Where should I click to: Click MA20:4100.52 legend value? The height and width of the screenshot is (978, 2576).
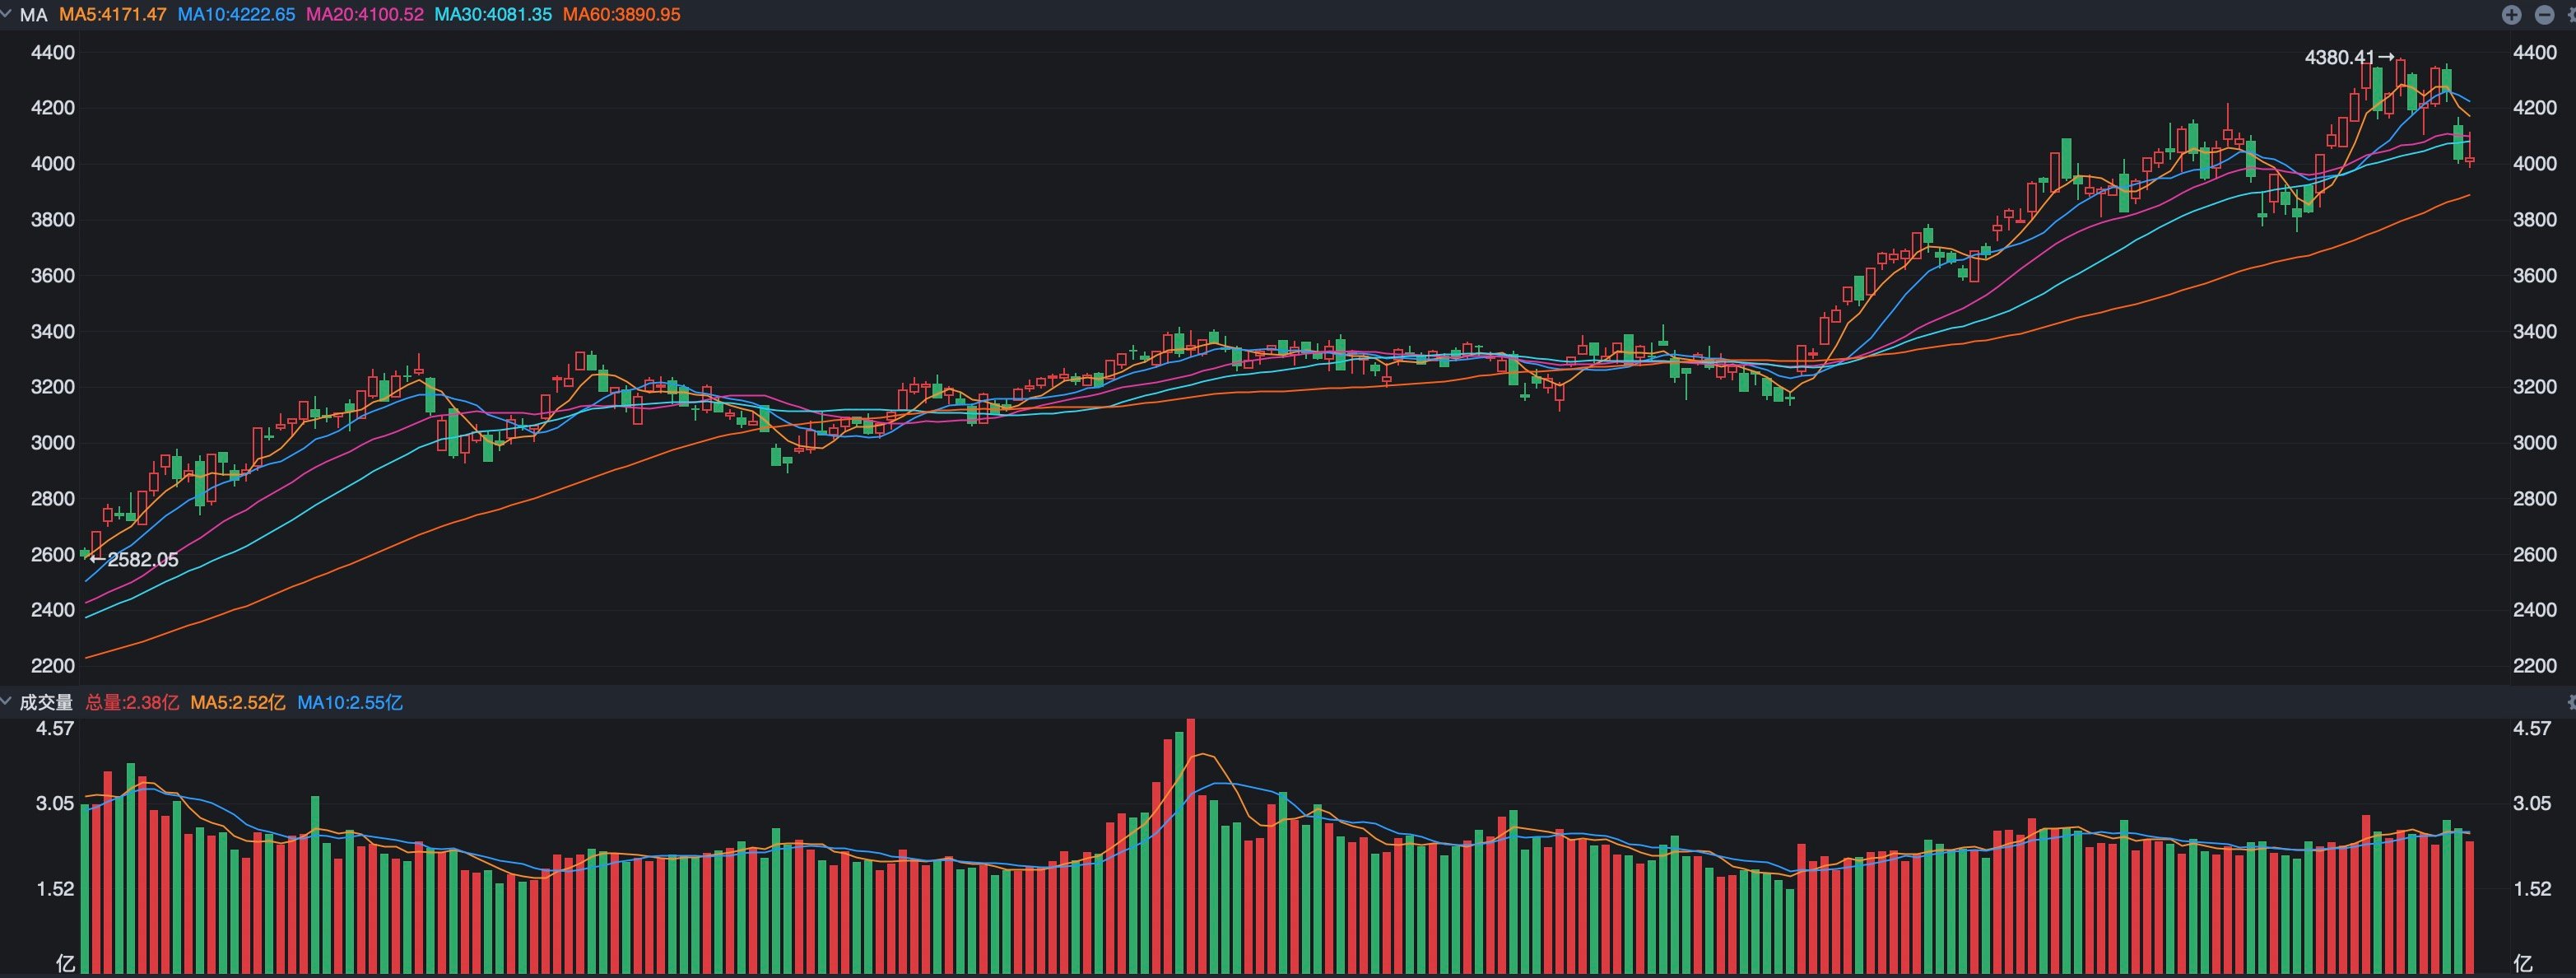pyautogui.click(x=365, y=15)
